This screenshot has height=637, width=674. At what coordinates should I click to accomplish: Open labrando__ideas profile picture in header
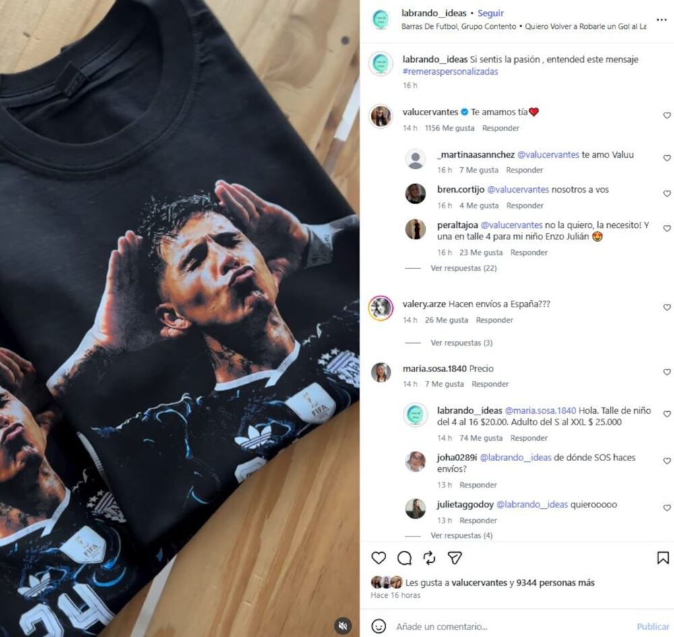(381, 20)
